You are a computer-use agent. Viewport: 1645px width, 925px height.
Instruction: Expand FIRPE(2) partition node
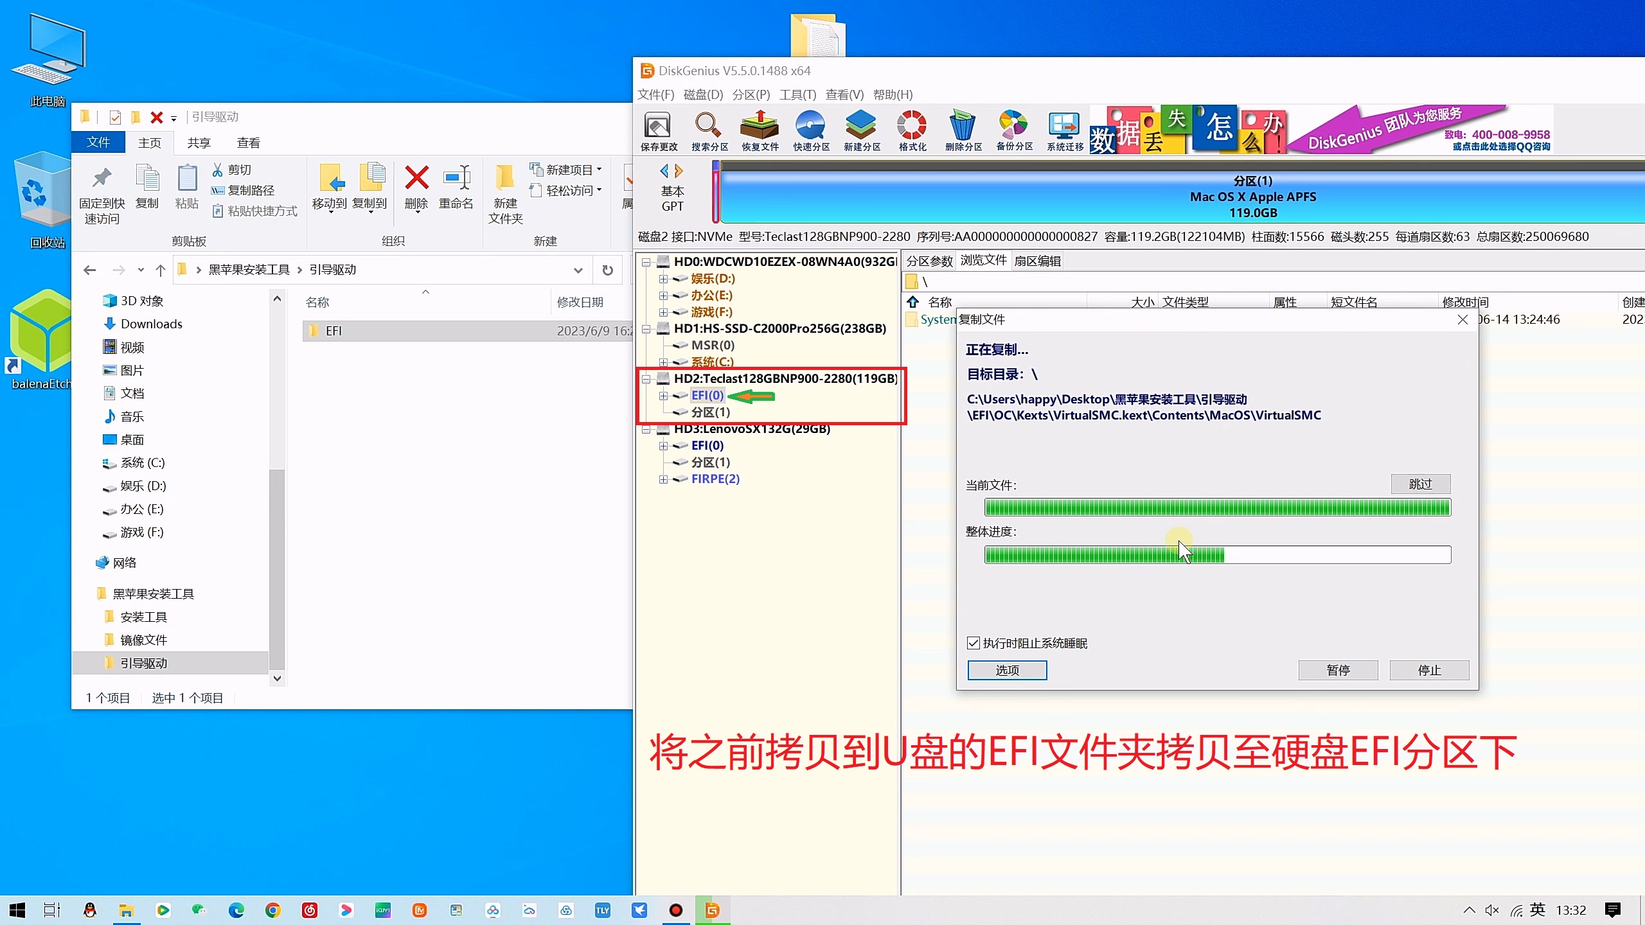(663, 479)
